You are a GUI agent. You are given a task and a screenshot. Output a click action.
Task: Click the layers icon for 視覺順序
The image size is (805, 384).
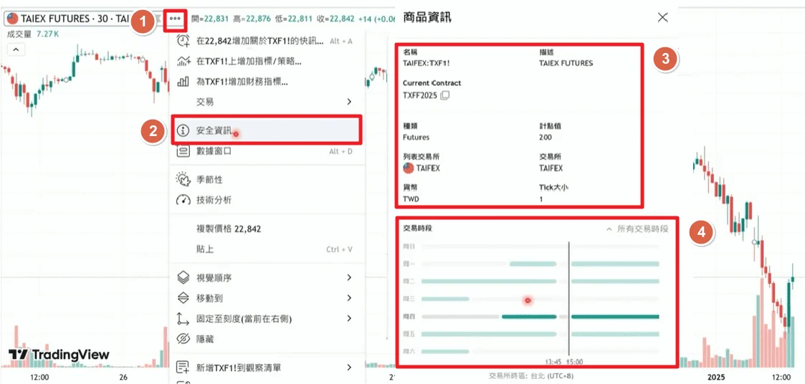pos(184,278)
